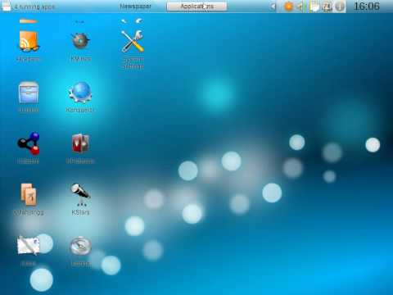Viewport: 393px width, 295px height.
Task: Start KMahjongg tiles icon
Action: pos(29,194)
